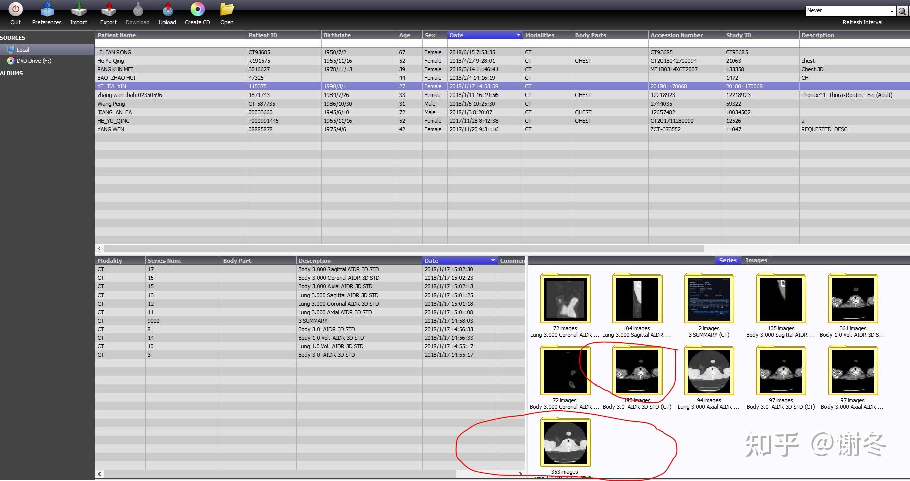The image size is (910, 481).
Task: Click series list horizontal scrollbar right arrow
Action: [520, 474]
